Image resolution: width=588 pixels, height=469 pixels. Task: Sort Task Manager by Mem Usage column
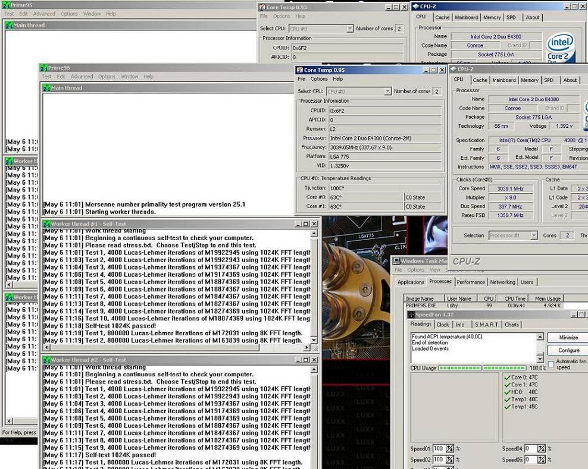tap(546, 298)
